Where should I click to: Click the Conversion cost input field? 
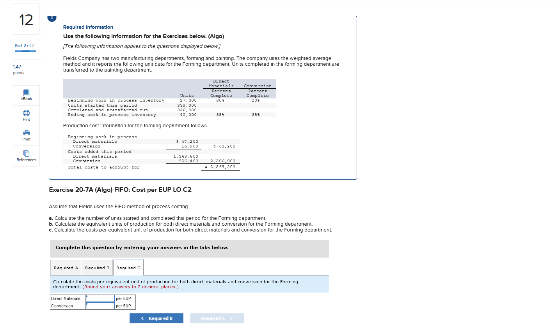100,306
